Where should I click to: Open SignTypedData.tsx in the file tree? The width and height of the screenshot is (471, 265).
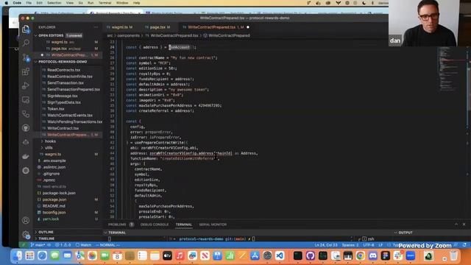click(64, 102)
